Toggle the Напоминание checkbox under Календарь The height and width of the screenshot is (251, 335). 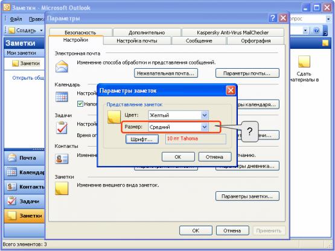tap(80, 104)
